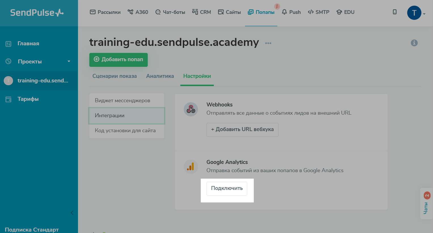Click the Добавить попап button
Viewport: 433px width, 233px height.
coord(119,60)
